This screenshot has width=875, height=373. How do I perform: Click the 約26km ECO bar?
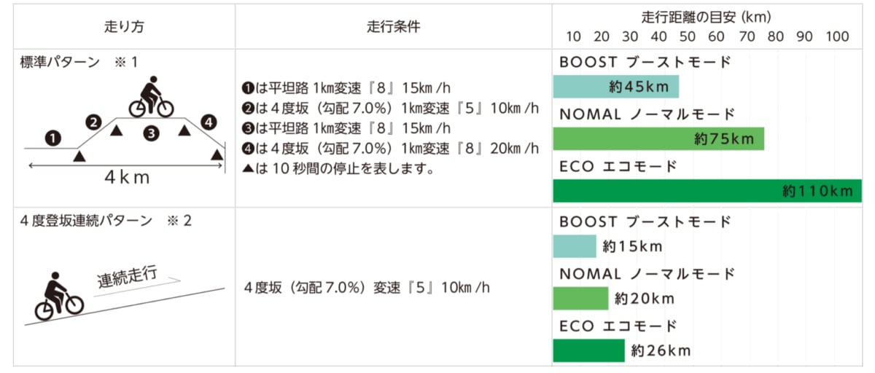pos(588,350)
